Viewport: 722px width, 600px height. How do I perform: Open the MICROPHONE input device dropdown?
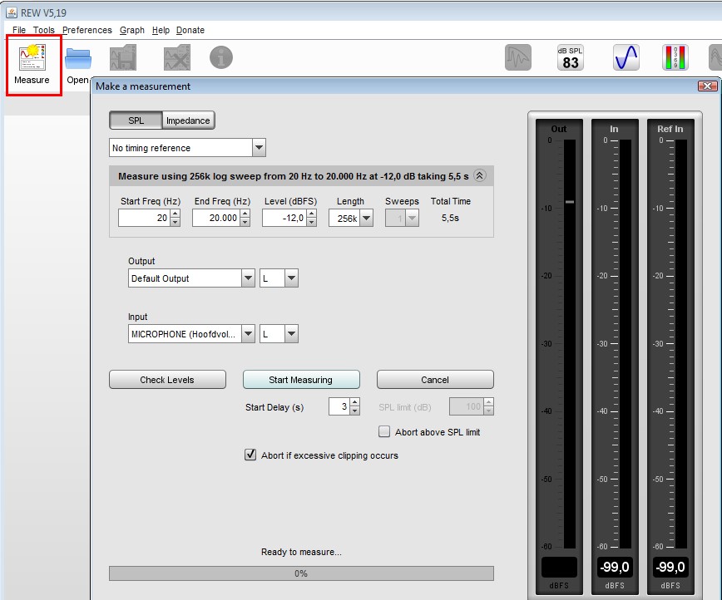point(248,334)
